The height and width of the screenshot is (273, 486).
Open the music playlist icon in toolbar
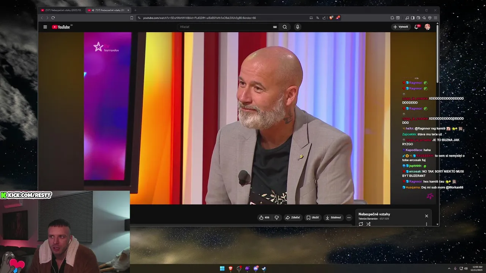407,18
